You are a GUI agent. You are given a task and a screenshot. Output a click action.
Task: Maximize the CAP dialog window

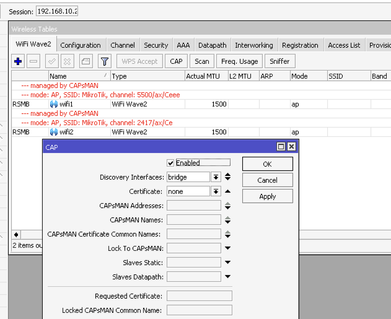coord(281,147)
